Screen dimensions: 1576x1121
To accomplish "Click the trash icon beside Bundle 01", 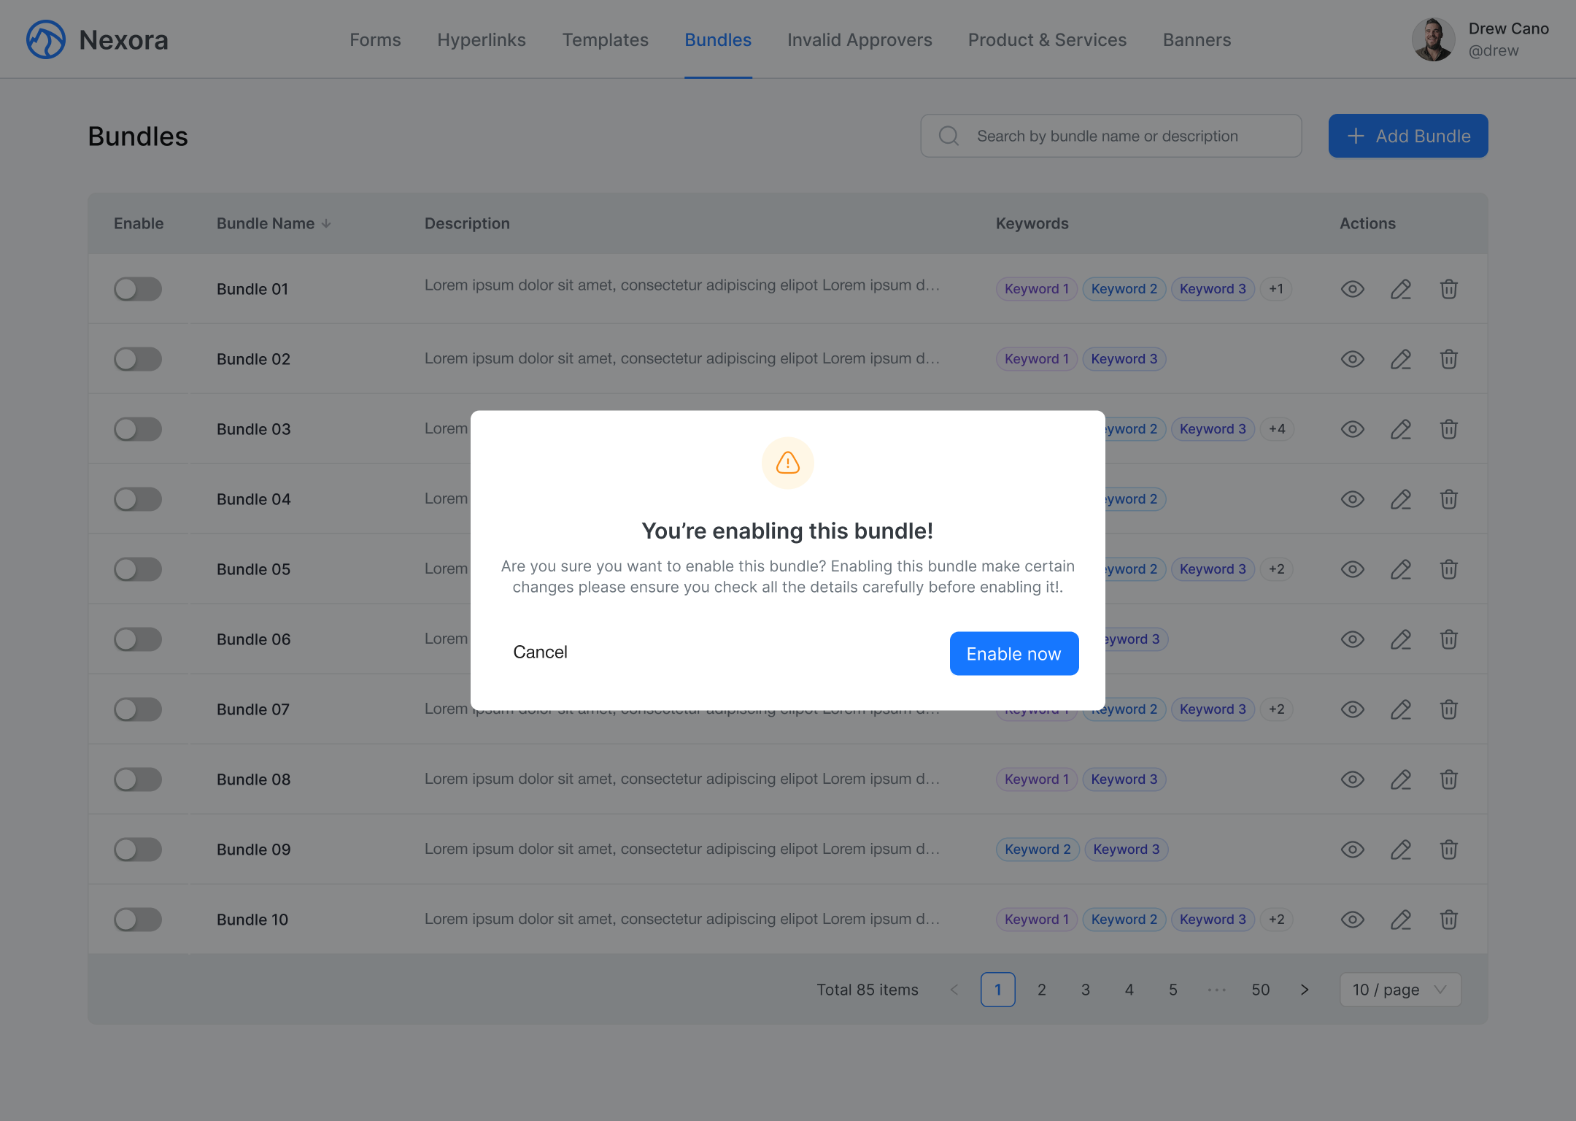I will pos(1449,289).
